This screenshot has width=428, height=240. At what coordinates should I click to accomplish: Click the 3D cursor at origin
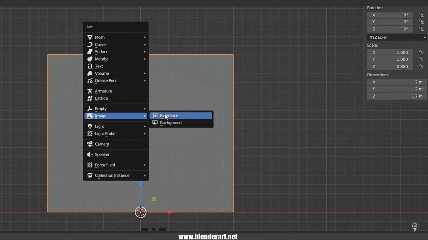click(140, 212)
